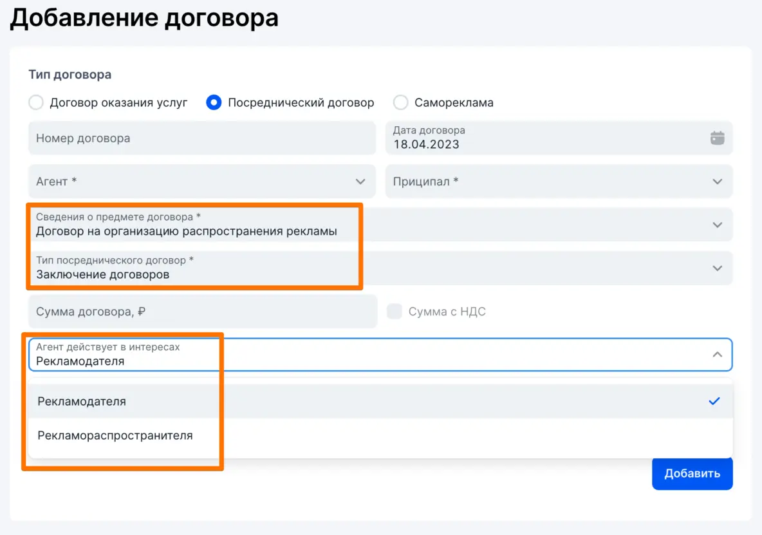Click chevron in Тип посреднического договора field
762x535 pixels.
click(x=717, y=268)
